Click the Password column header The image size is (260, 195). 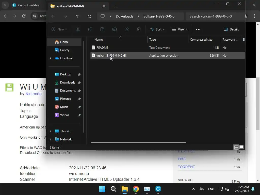[x=231, y=40]
